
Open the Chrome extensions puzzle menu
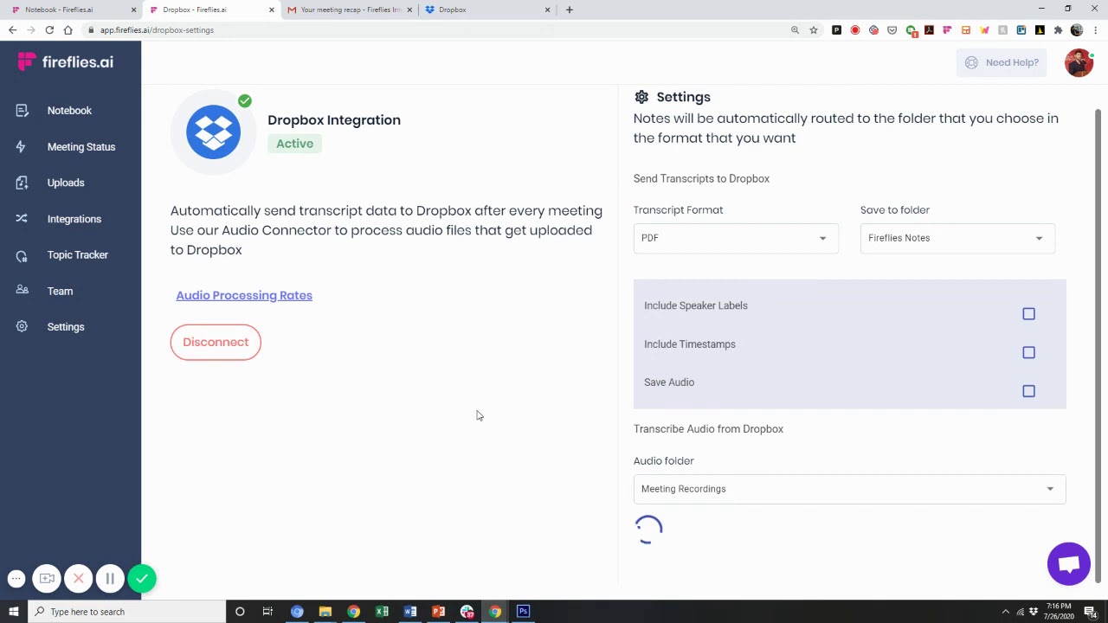tap(1058, 30)
